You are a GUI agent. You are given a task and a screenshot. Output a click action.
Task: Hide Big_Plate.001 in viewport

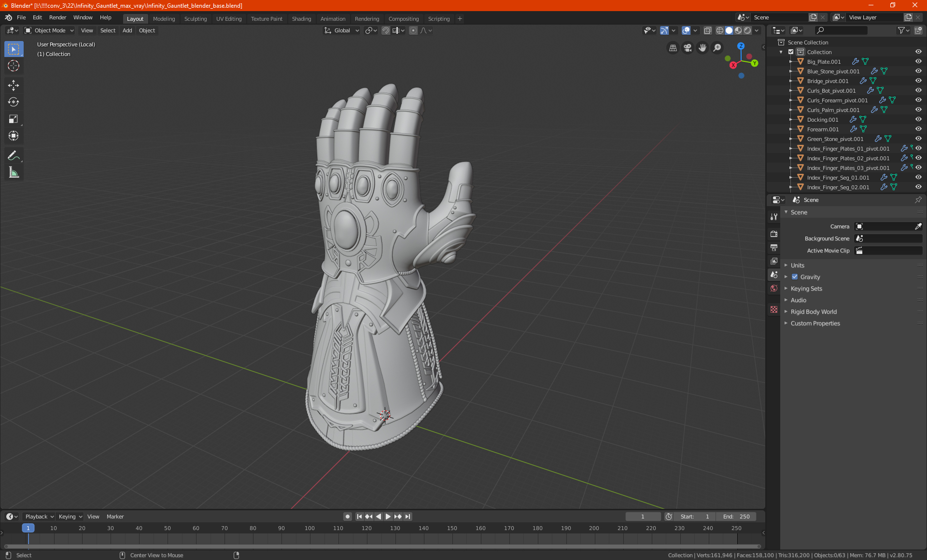(918, 62)
